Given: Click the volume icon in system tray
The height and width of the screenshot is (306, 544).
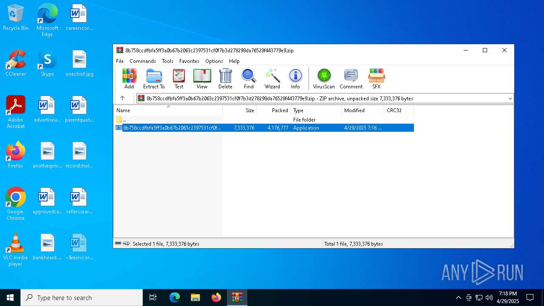Looking at the screenshot, I should pos(489,297).
